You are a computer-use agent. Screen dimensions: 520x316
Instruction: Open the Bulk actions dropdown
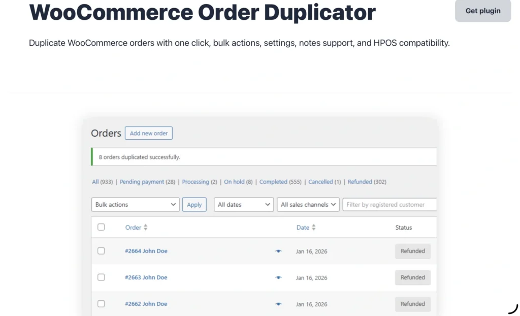[x=135, y=205]
